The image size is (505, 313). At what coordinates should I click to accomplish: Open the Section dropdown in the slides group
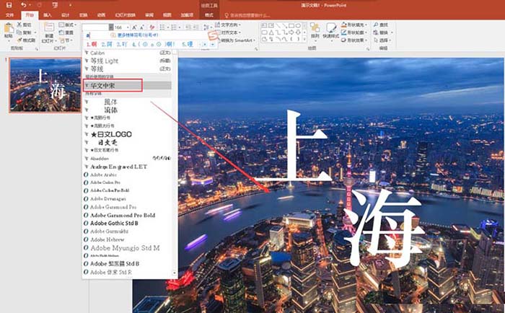(x=71, y=40)
